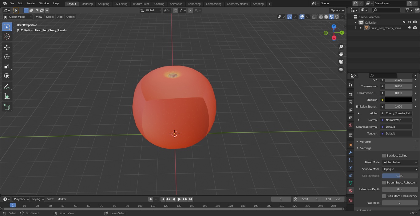Jump to the end frame
The width and height of the screenshot is (420, 216).
pyautogui.click(x=190, y=199)
